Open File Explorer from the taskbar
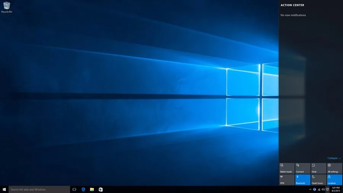This screenshot has width=343, height=193. [x=92, y=190]
